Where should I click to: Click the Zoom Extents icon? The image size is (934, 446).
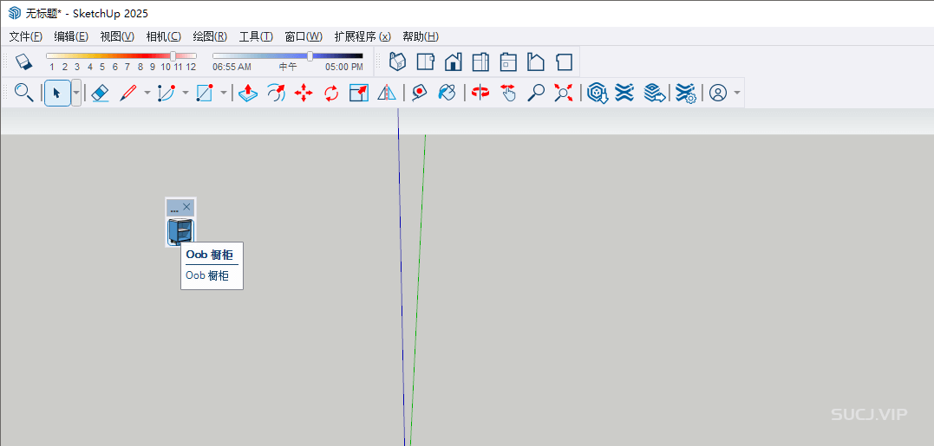pyautogui.click(x=564, y=93)
